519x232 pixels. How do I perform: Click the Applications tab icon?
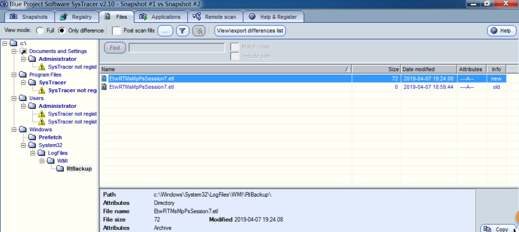pos(143,17)
